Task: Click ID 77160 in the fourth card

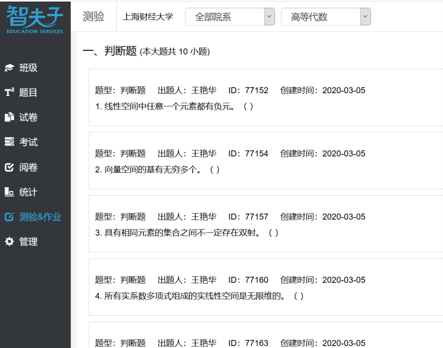Action: [248, 280]
